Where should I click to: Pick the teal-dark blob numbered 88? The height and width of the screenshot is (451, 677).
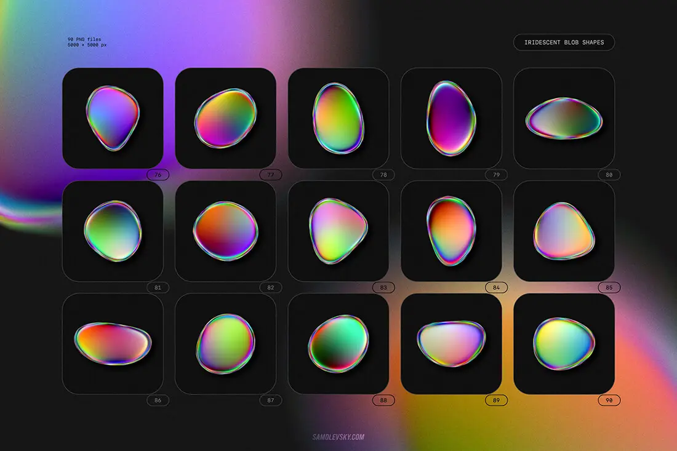[x=338, y=343]
